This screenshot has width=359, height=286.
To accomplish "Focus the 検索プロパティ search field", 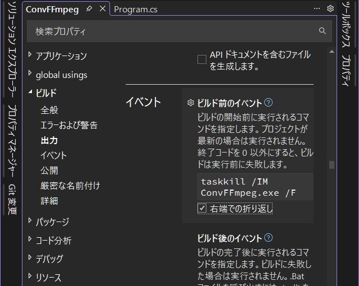I will pyautogui.click(x=179, y=31).
